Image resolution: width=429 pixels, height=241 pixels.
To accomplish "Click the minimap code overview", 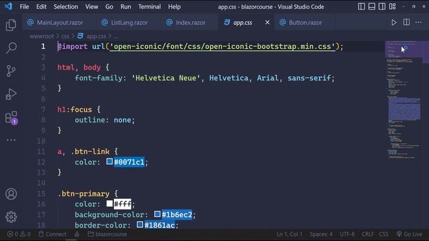I will pyautogui.click(x=404, y=100).
